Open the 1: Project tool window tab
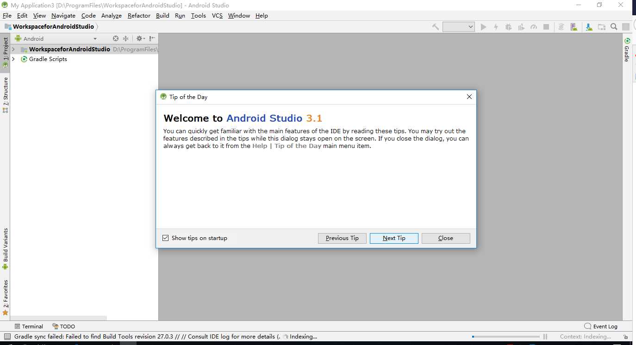Screen dimensions: 636x345 click(x=6, y=52)
